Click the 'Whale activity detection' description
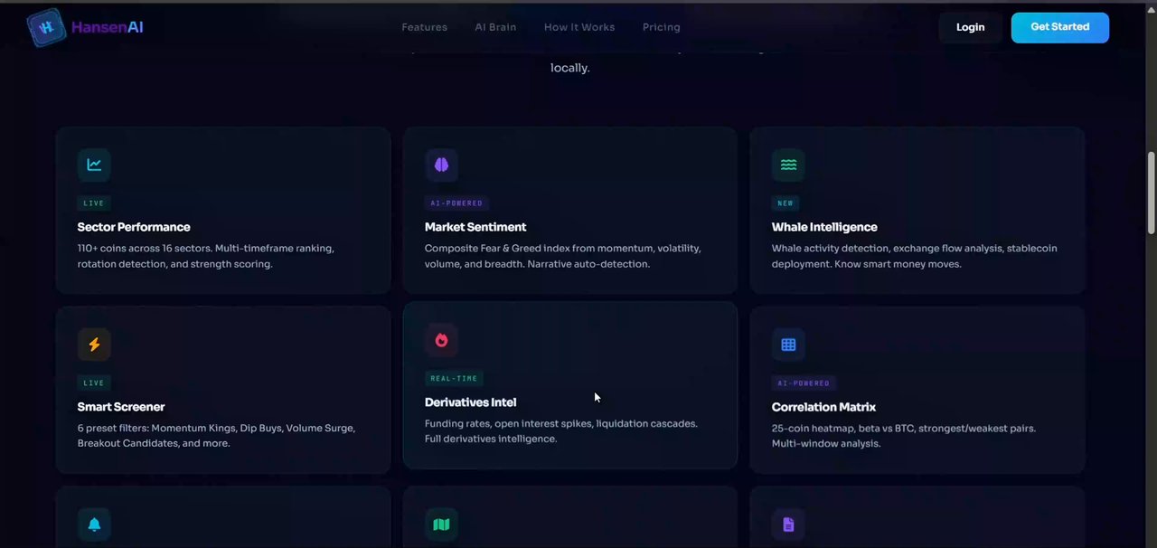1157x548 pixels. [x=914, y=256]
